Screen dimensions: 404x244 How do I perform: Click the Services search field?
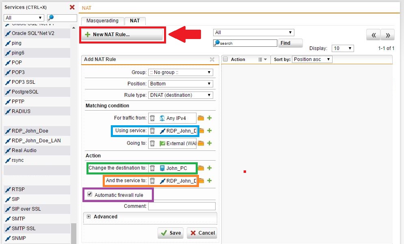pyautogui.click(x=62, y=18)
